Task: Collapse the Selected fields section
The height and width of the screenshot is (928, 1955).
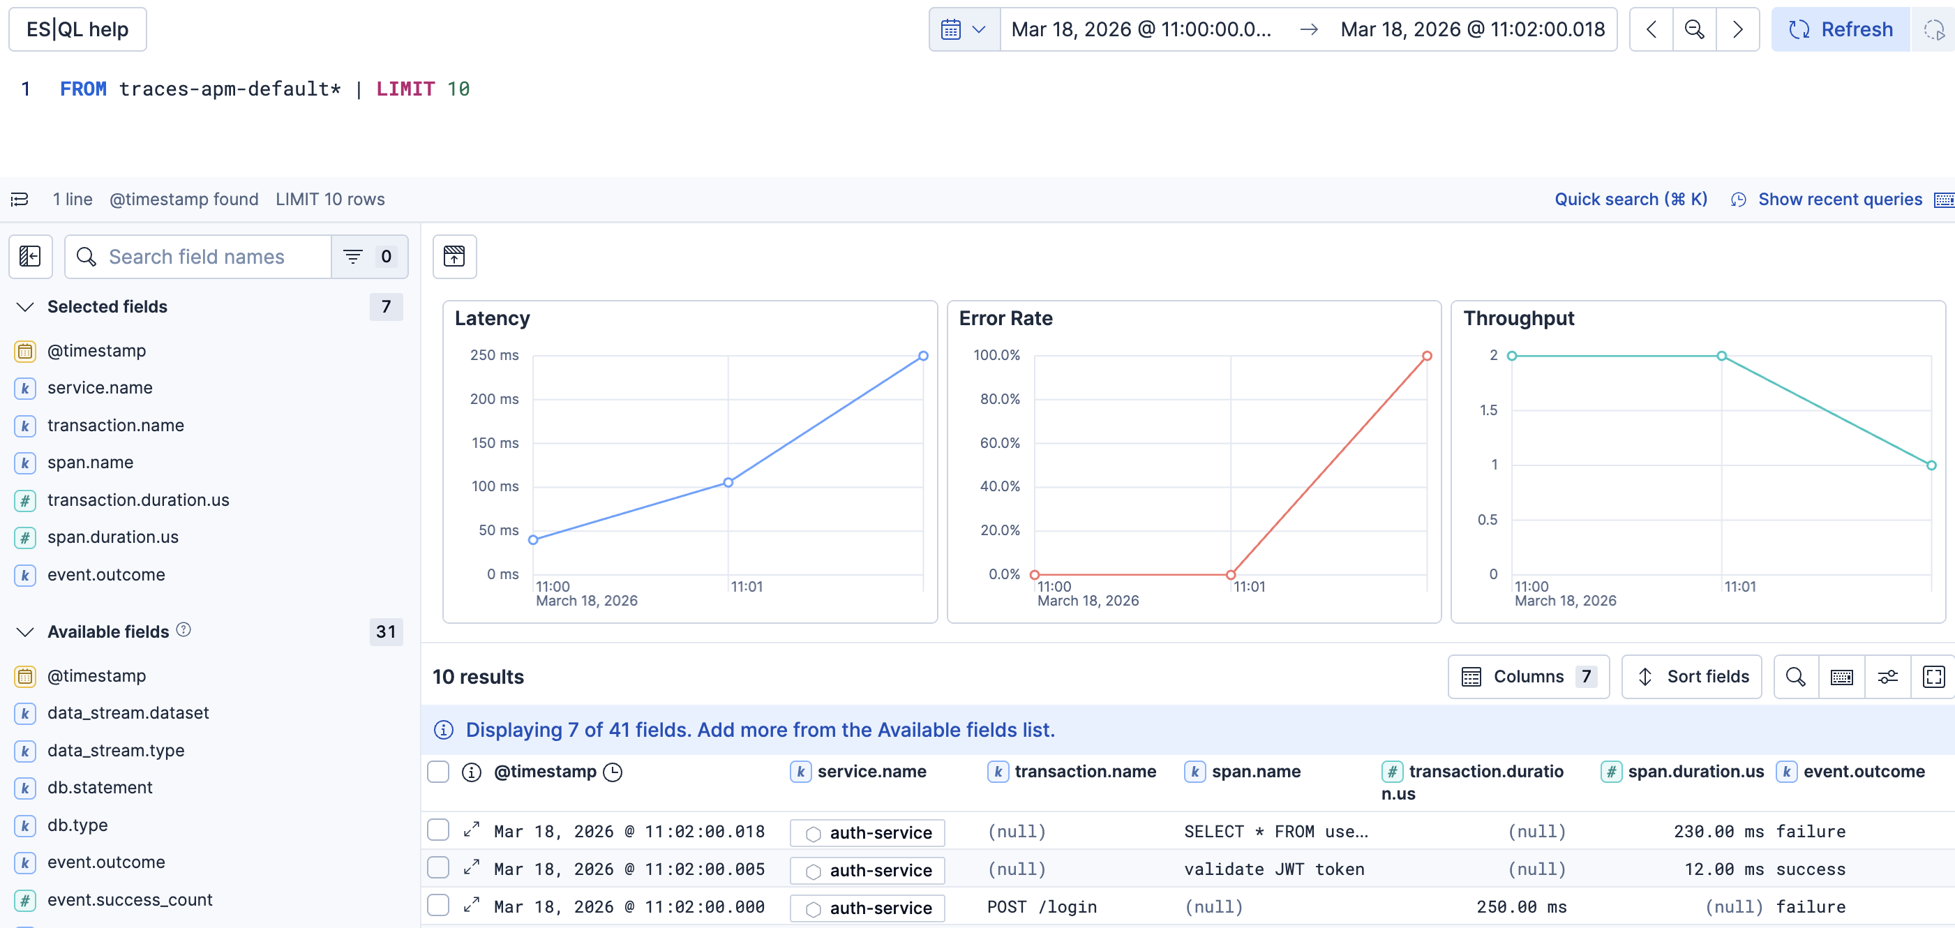Action: (x=25, y=306)
